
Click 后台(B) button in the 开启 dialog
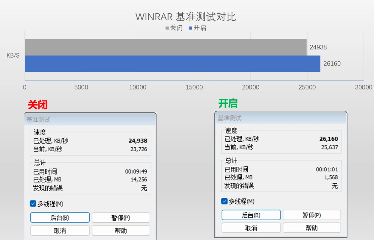tap(251, 215)
